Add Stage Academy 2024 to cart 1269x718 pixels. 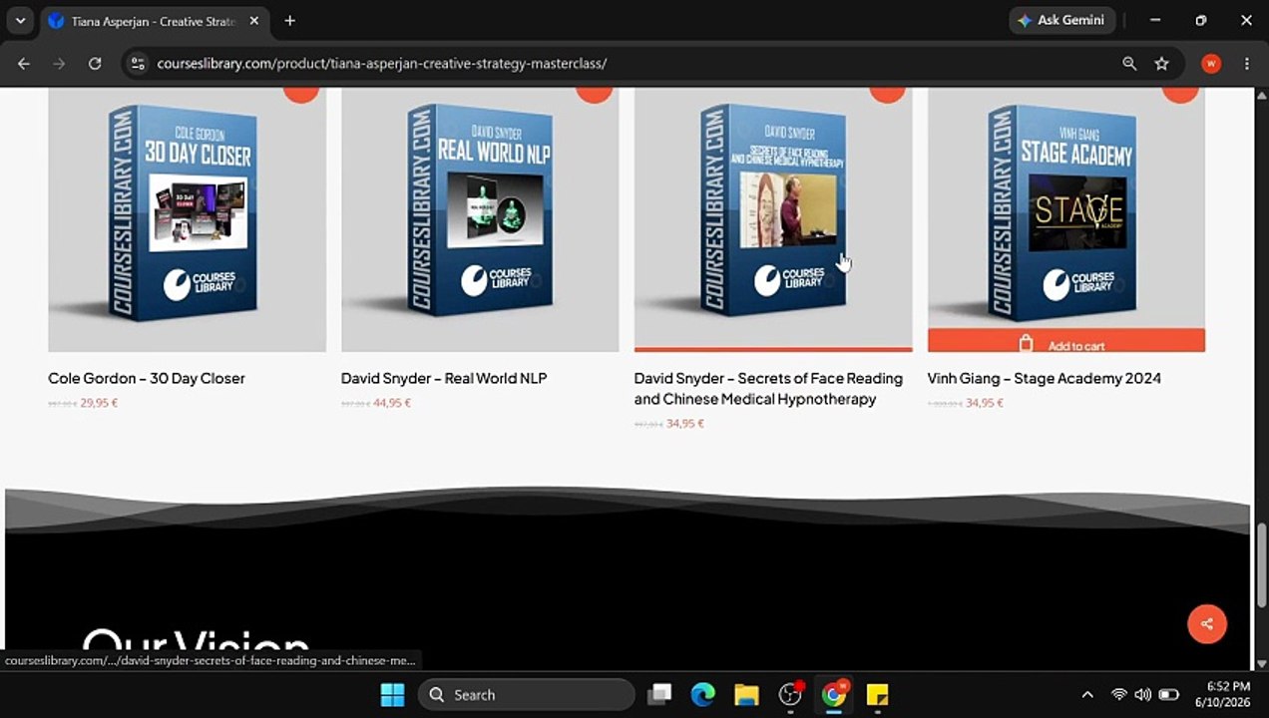click(x=1066, y=341)
